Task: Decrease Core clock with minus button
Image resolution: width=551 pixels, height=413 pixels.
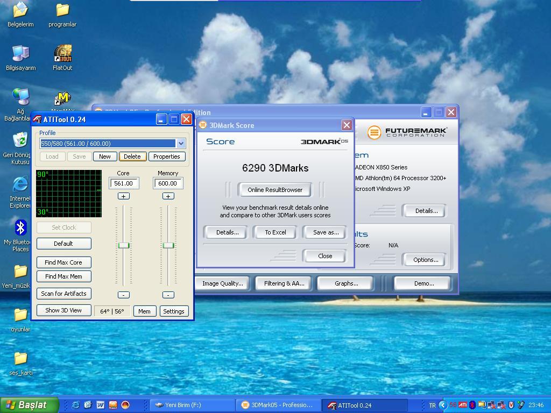Action: point(123,295)
